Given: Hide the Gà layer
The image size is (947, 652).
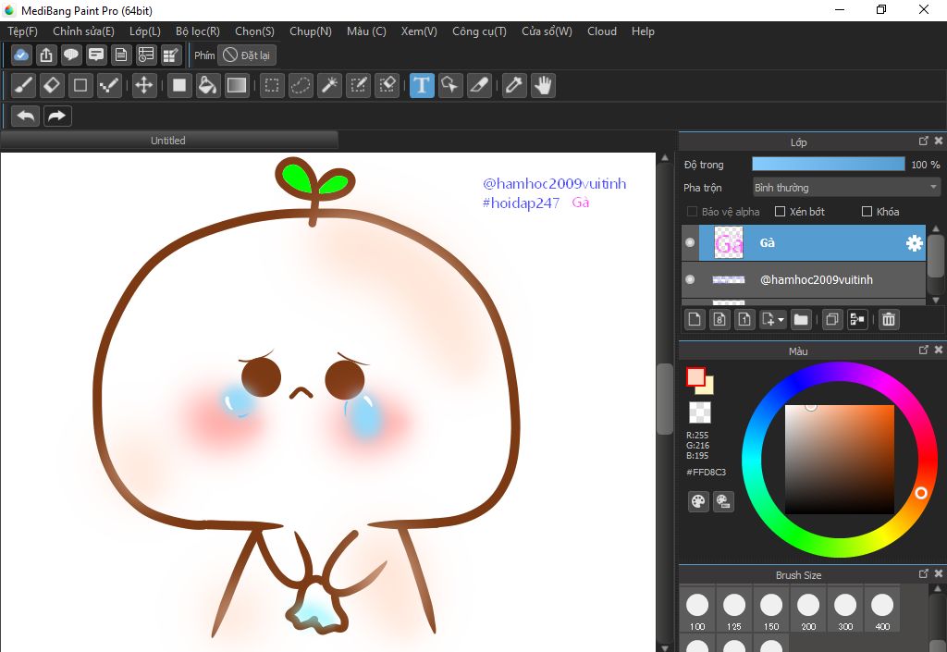Looking at the screenshot, I should [690, 242].
